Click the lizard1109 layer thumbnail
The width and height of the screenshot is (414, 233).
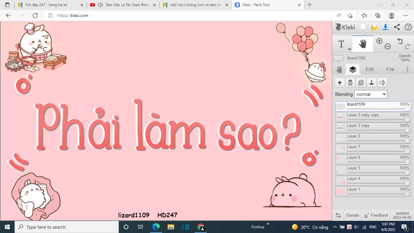coord(340,106)
